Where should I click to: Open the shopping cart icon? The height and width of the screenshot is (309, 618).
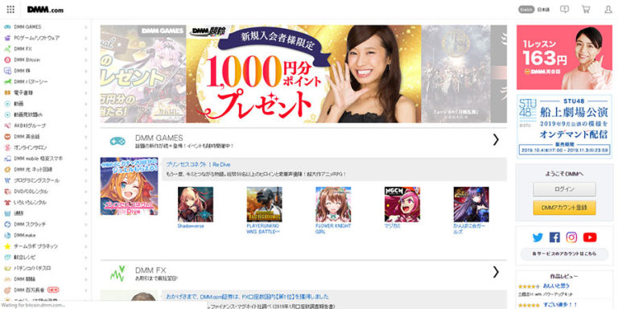point(586,10)
